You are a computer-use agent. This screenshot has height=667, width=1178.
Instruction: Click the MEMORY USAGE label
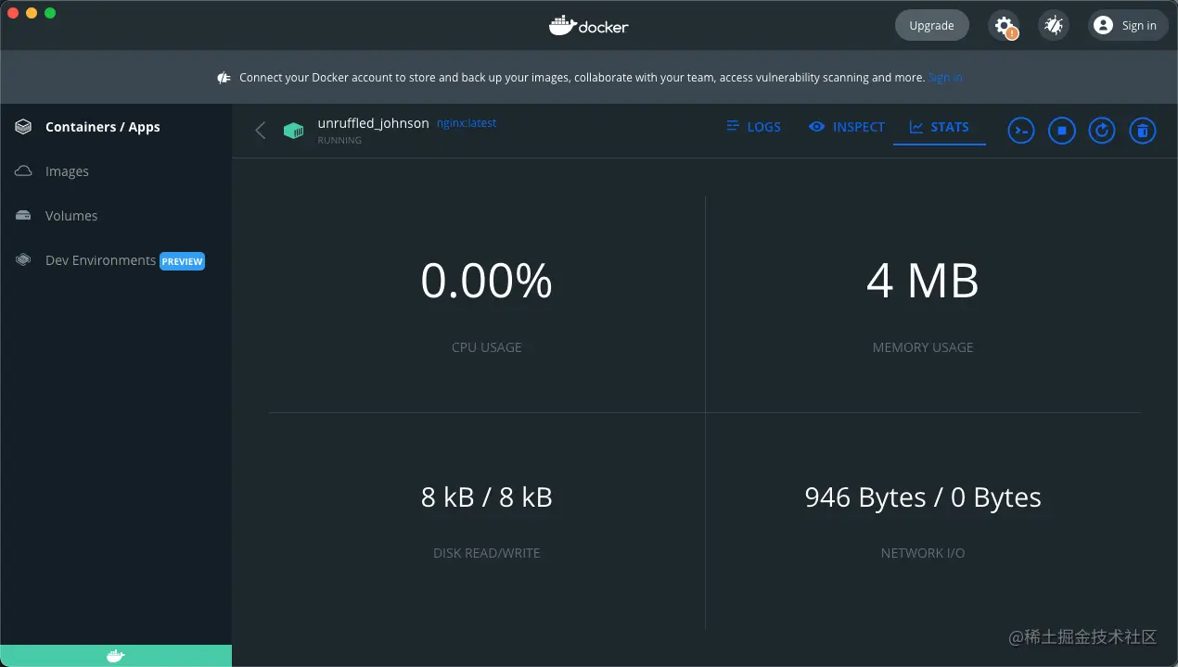pos(923,347)
